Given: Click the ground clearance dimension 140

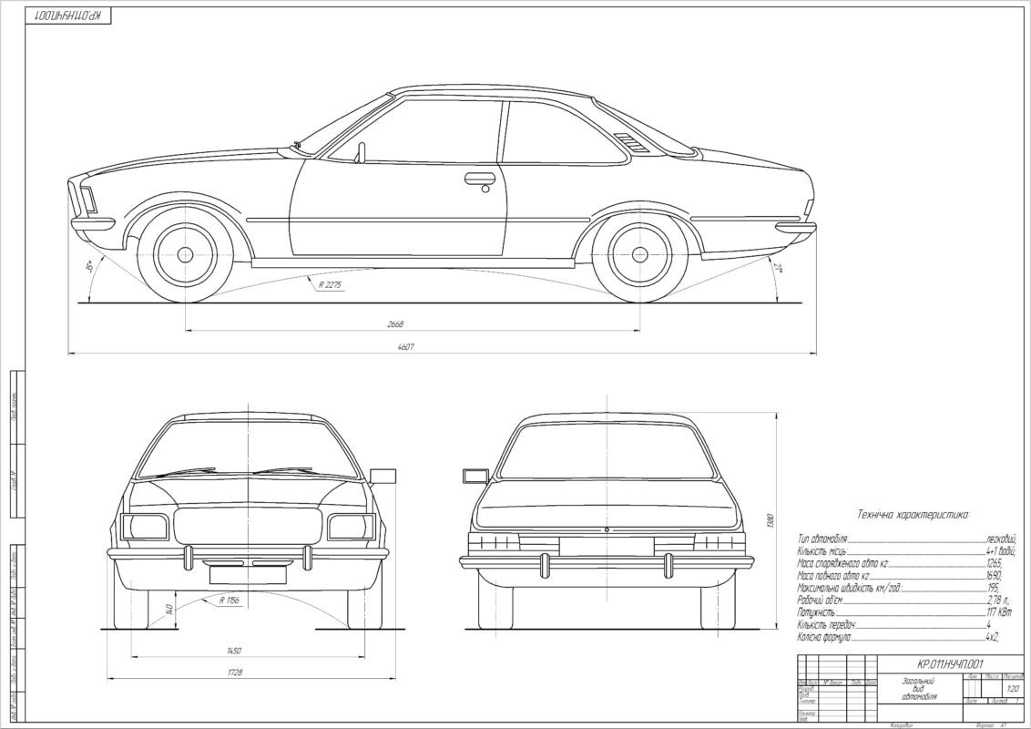Looking at the screenshot, I should [x=169, y=609].
